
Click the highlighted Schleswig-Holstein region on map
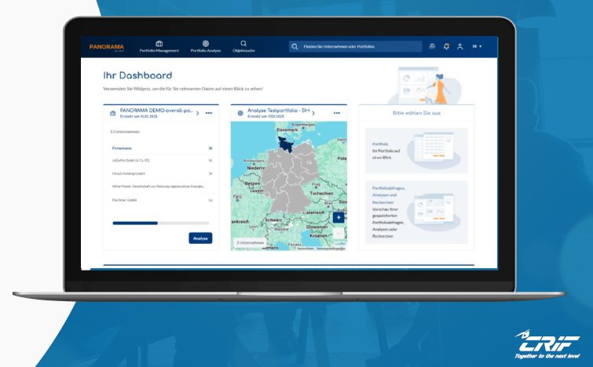(286, 144)
